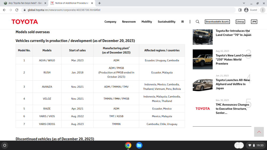Screen dimensions: 267x150
Task: Select the 'RAIZE' model cell
Action: [x=47, y=109]
